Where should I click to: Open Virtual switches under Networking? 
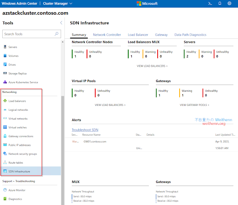pos(17,127)
